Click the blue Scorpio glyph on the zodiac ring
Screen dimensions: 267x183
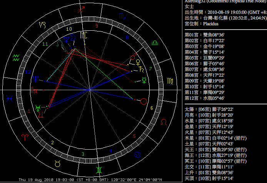121,16
